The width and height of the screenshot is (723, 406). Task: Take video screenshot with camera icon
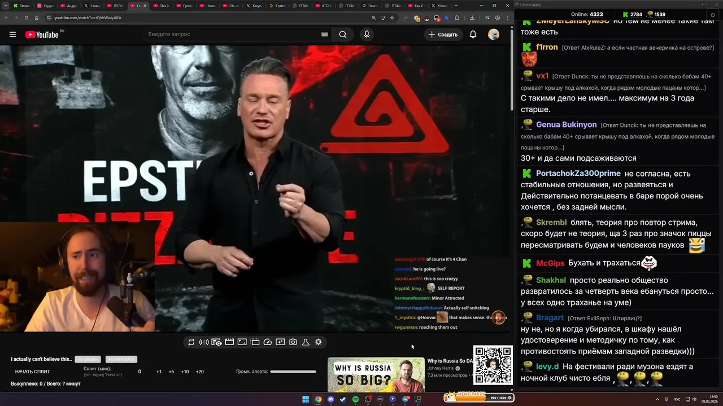[293, 342]
